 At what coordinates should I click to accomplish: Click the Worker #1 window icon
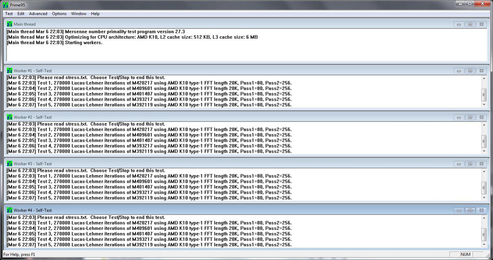[10, 71]
